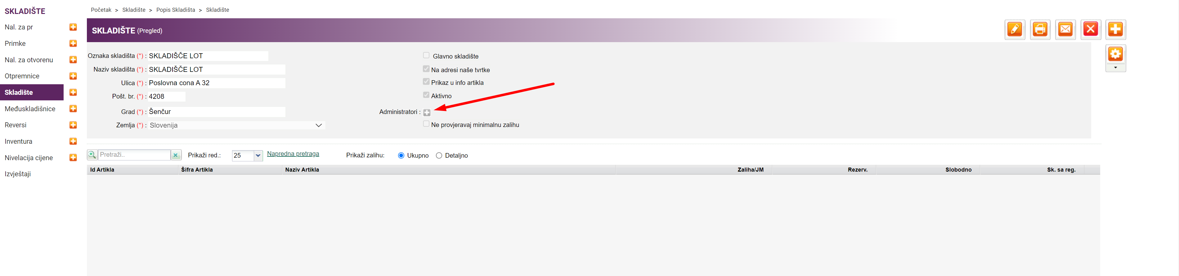1179x276 pixels.
Task: Click plus icon beside Otpremnice
Action: pyautogui.click(x=73, y=76)
